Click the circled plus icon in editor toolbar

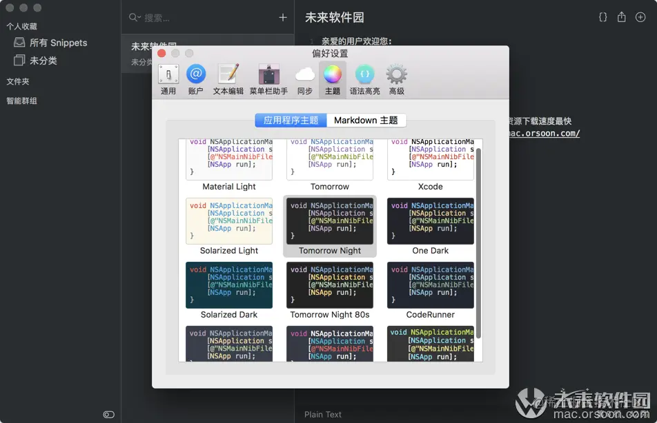point(640,17)
